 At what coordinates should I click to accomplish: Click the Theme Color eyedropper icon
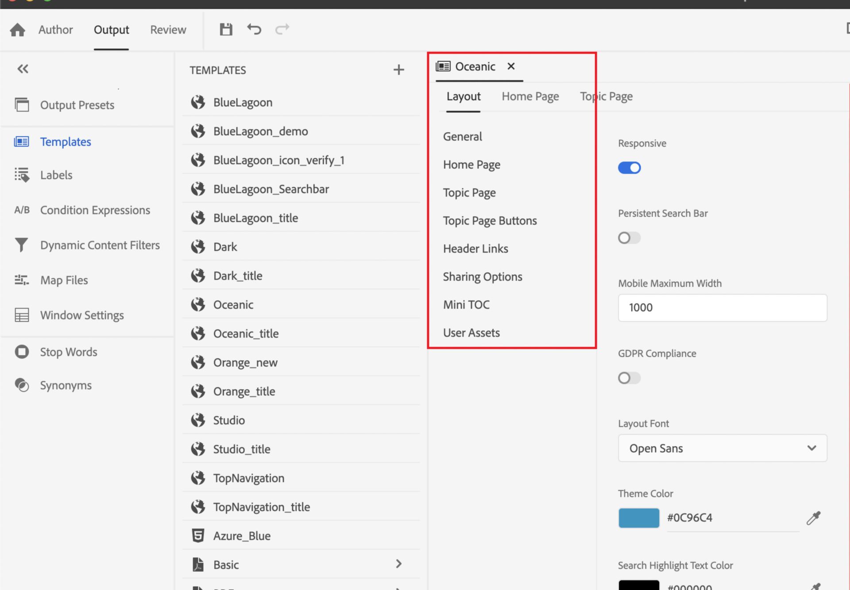(x=813, y=518)
